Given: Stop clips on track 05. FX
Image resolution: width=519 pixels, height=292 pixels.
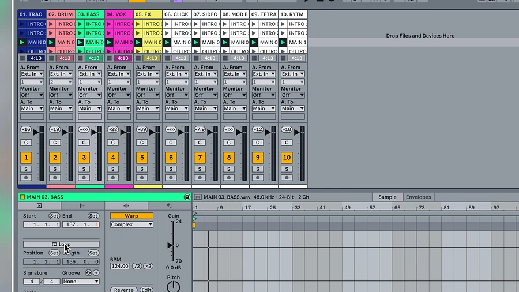Looking at the screenshot, I should click(138, 58).
